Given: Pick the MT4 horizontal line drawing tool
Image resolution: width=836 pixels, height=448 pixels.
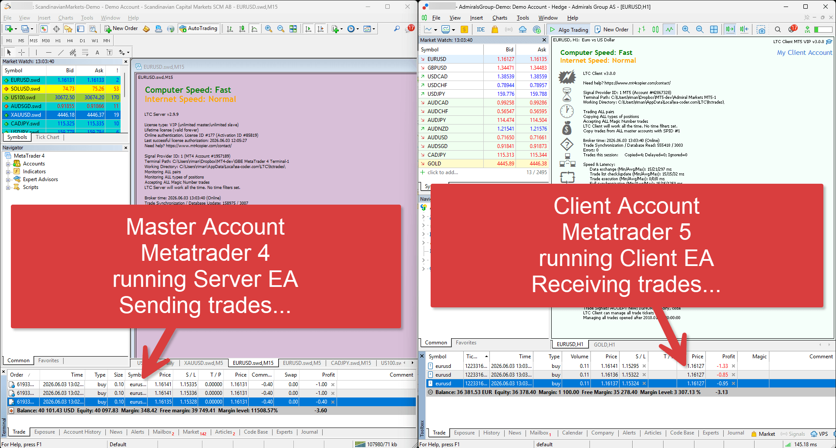Looking at the screenshot, I should [x=49, y=52].
